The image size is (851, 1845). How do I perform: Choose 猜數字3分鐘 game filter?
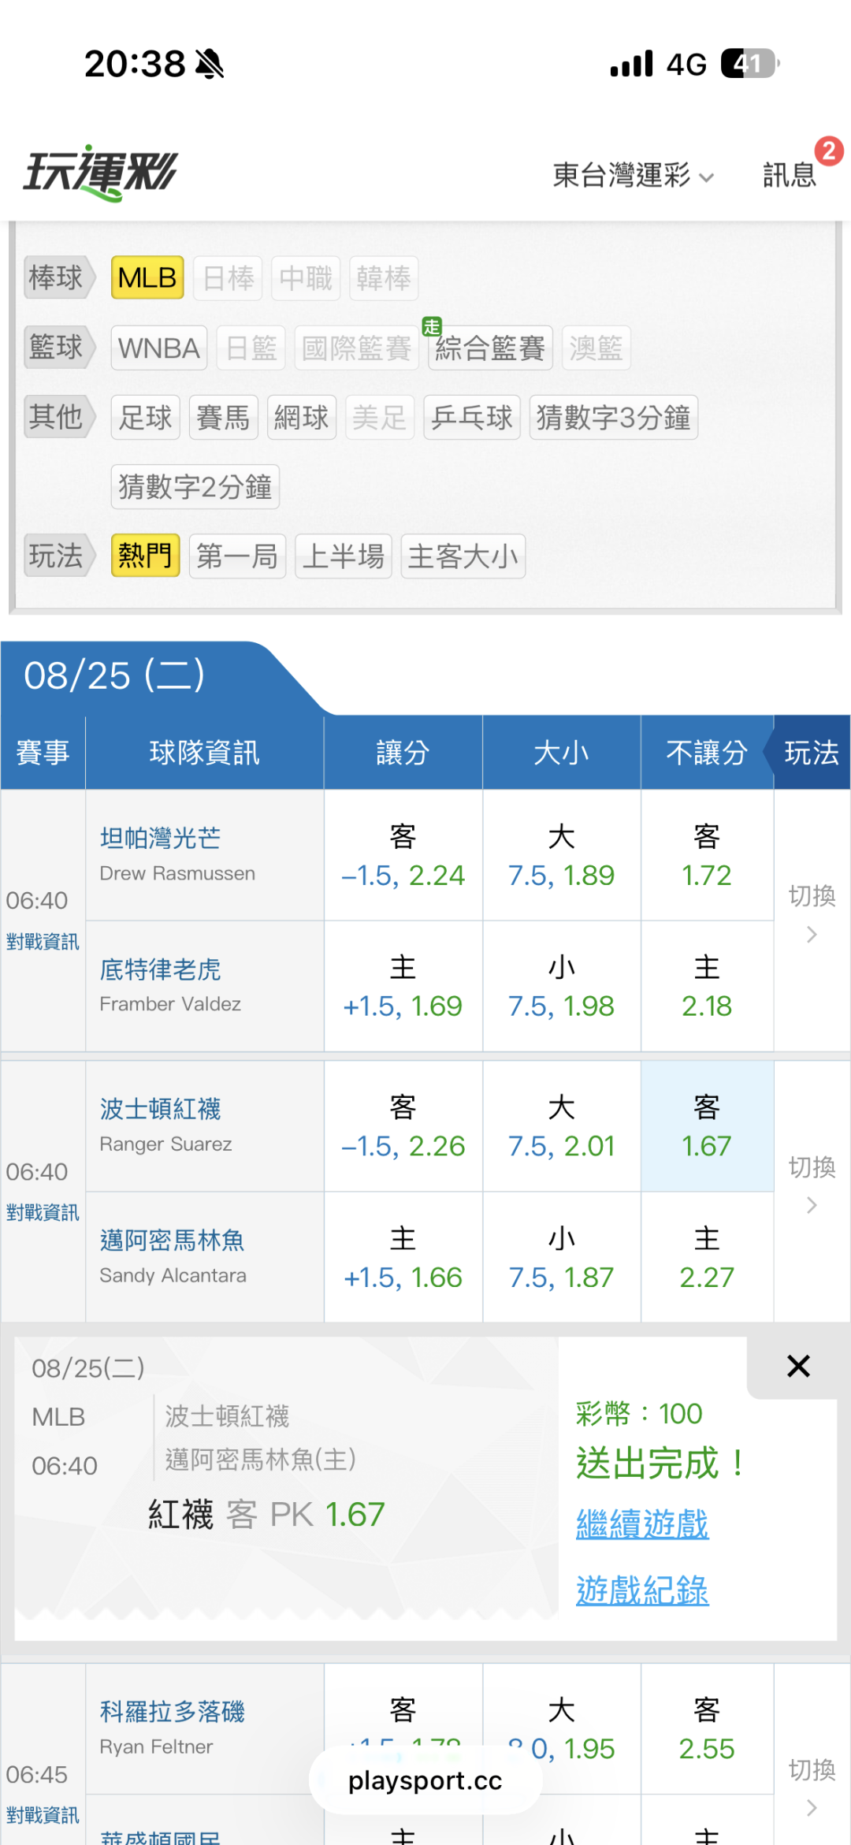point(614,417)
